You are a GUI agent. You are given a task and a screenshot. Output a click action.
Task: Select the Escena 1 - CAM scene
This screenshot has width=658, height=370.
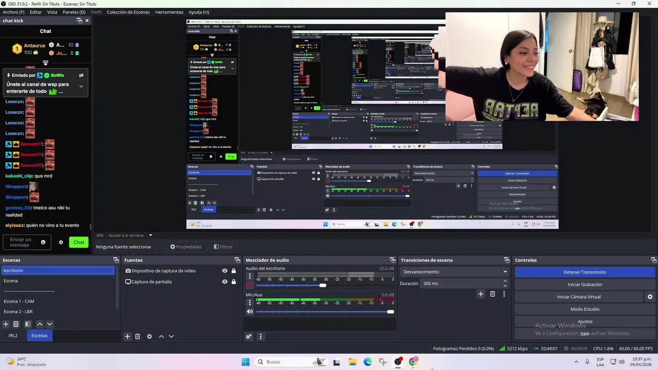pyautogui.click(x=58, y=301)
